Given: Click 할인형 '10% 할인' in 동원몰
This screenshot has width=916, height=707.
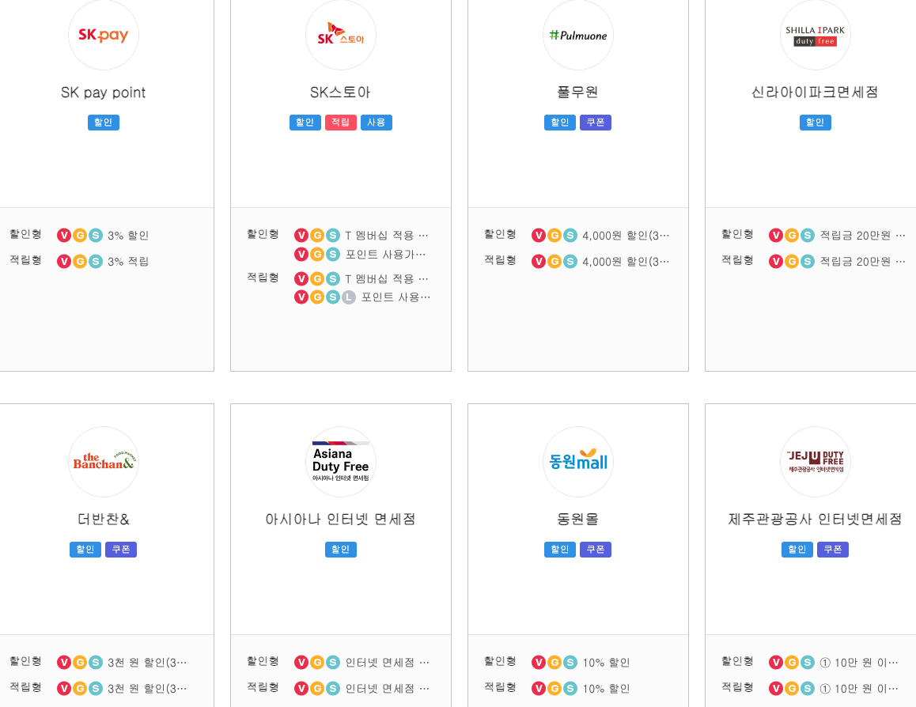Looking at the screenshot, I should point(606,663).
